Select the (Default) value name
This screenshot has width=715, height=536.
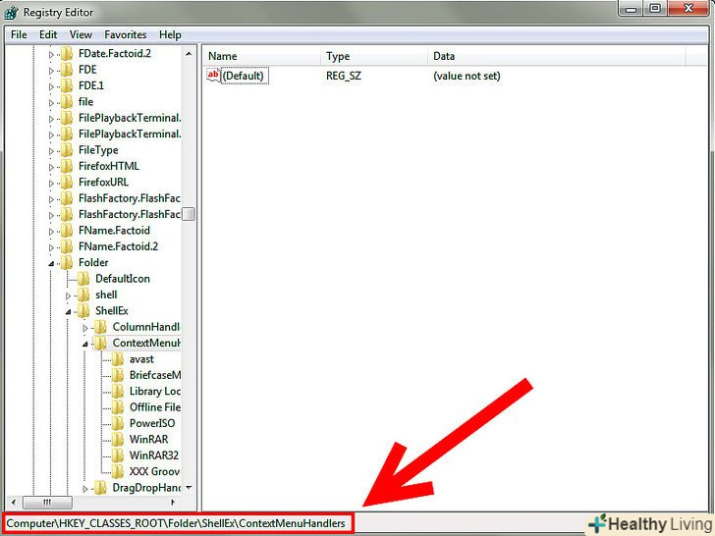(245, 76)
